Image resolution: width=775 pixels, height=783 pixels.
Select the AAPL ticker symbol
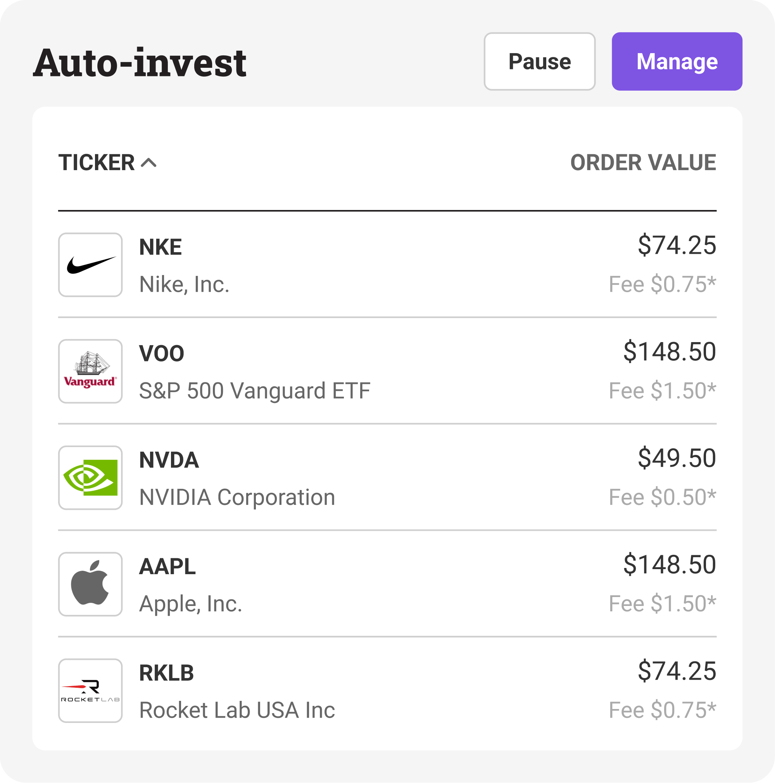[167, 566]
